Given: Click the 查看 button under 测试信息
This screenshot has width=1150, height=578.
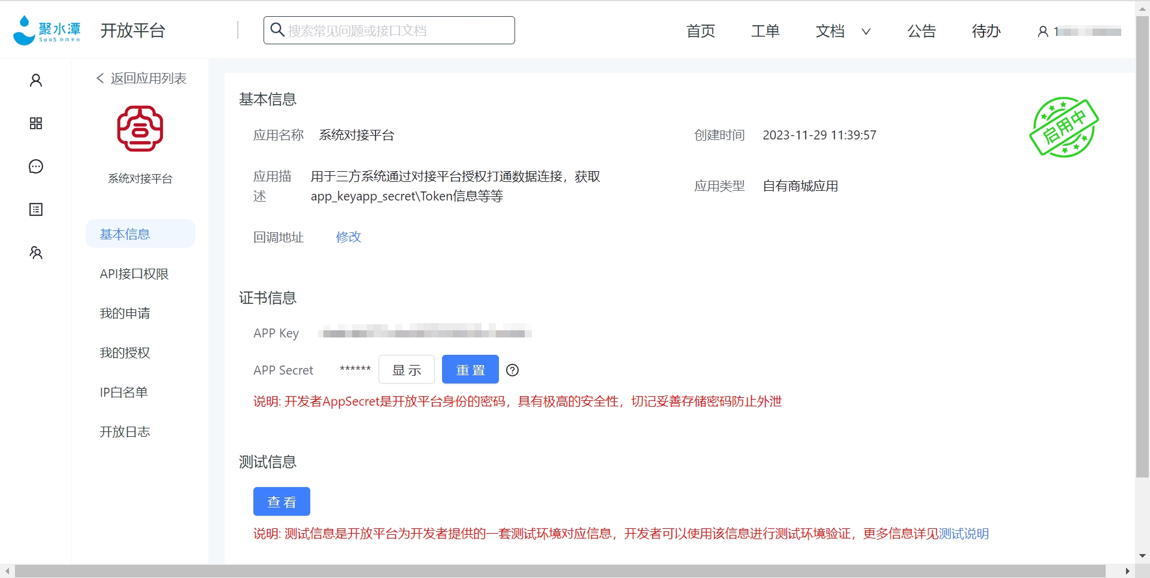Looking at the screenshot, I should 282,501.
